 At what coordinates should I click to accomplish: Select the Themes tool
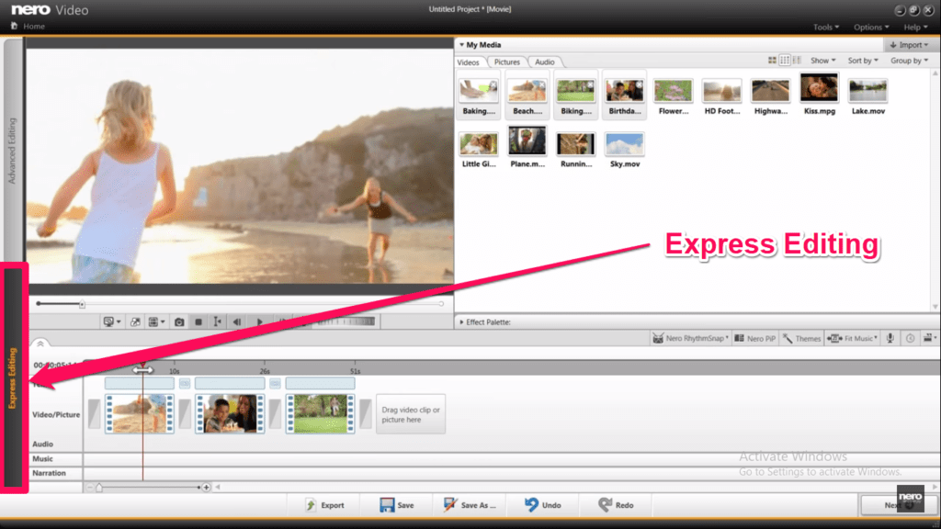(x=801, y=338)
